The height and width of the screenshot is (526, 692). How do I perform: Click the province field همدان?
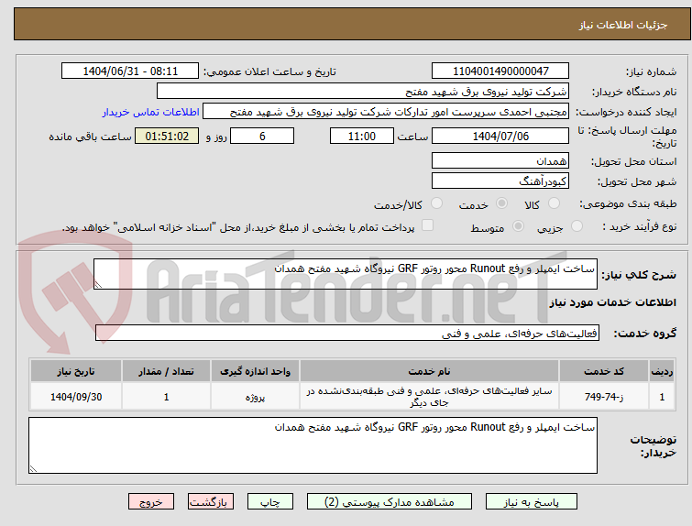[x=500, y=160]
